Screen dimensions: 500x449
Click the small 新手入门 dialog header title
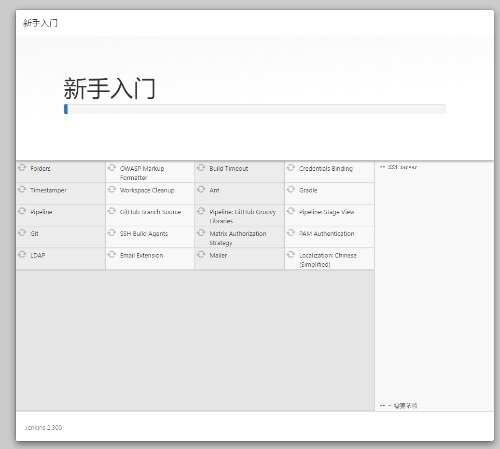pos(40,23)
